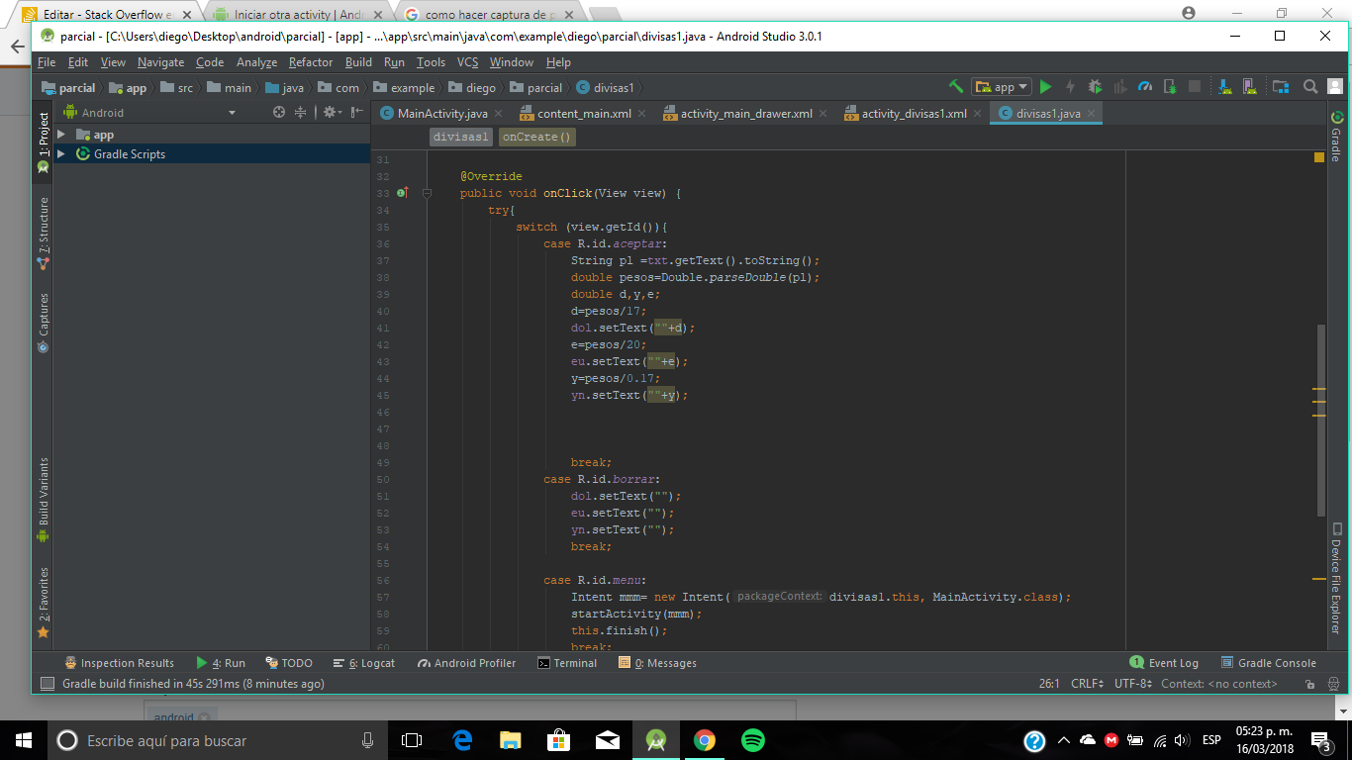
Task: Open Spotify from the Windows taskbar
Action: pos(752,740)
